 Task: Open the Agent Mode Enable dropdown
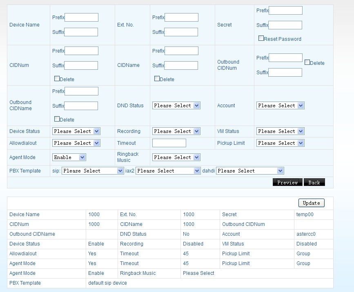(x=69, y=157)
